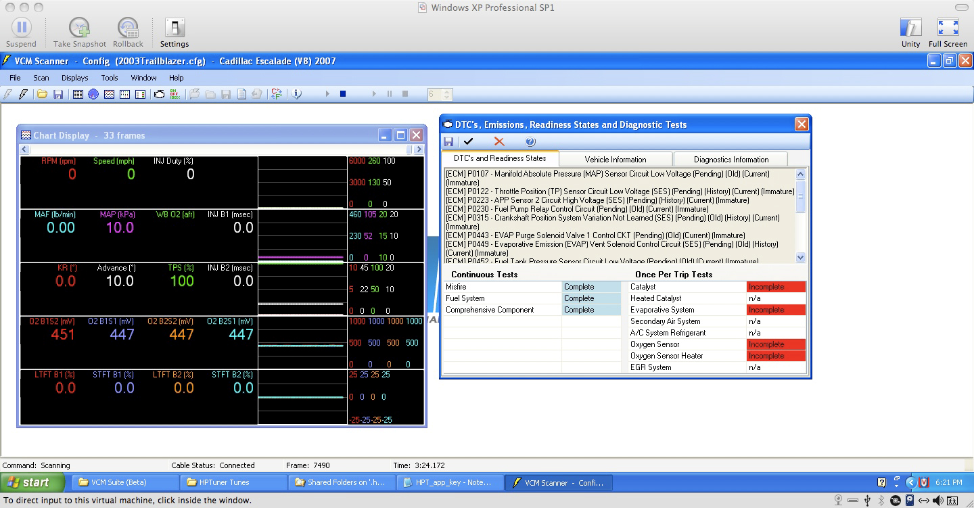The height and width of the screenshot is (508, 974).
Task: Click VCM Scanner taskbar button
Action: [x=559, y=482]
